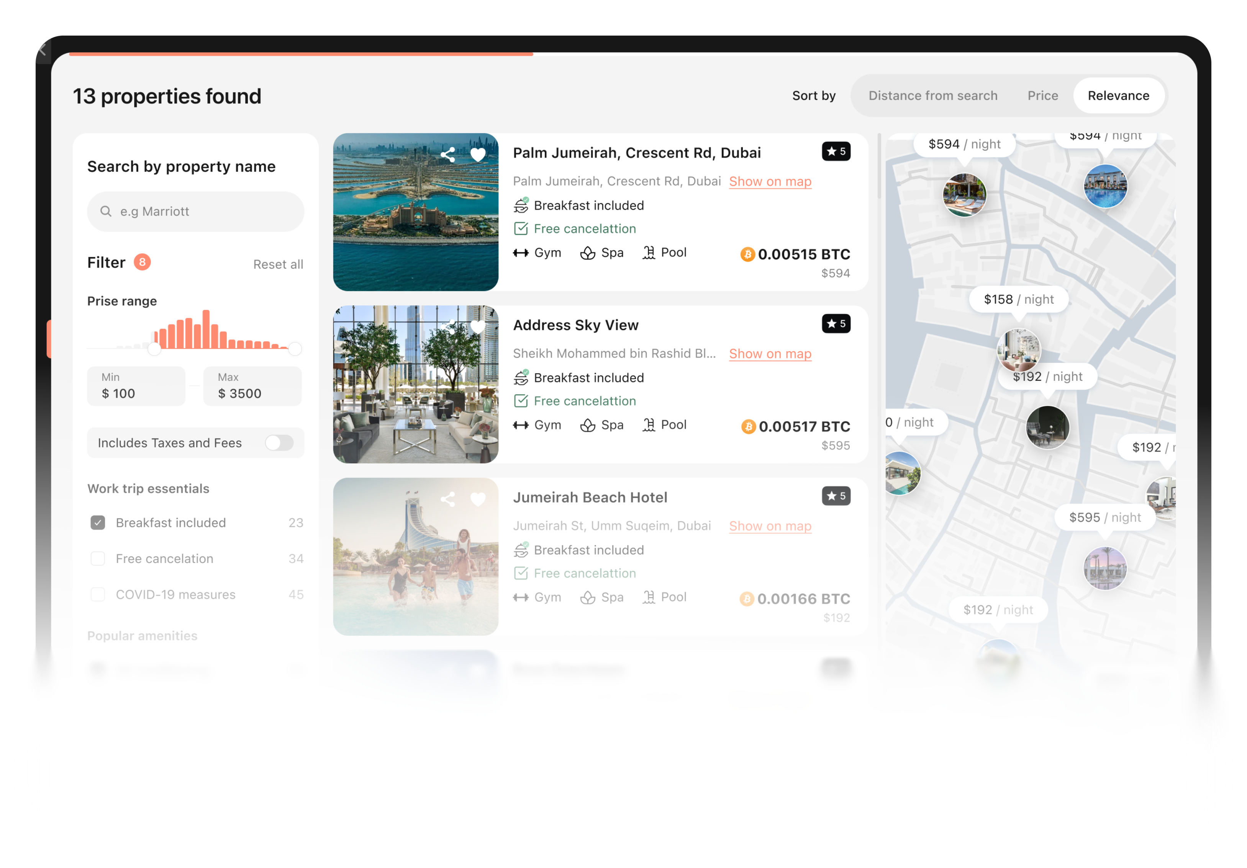
Task: Click the search magnifier in property name field
Action: pyautogui.click(x=107, y=211)
